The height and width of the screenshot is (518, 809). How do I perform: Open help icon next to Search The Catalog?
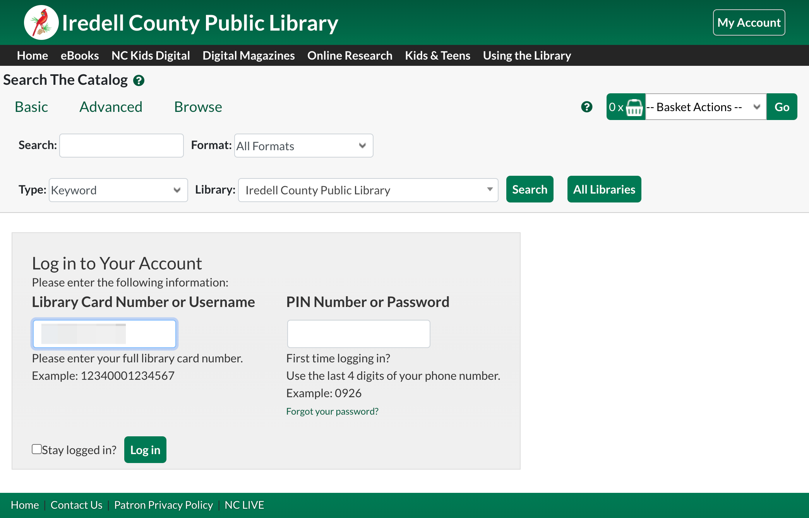click(x=139, y=81)
